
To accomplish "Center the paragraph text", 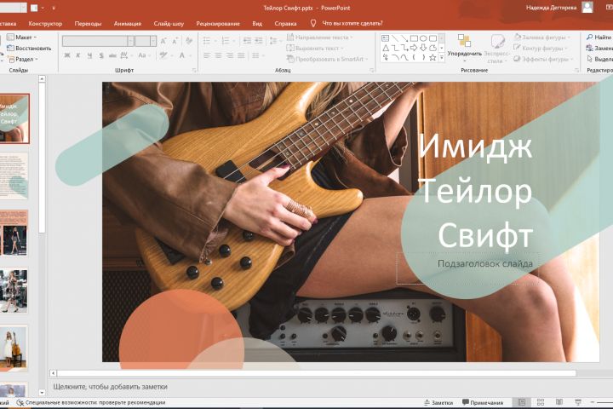I will [x=218, y=55].
